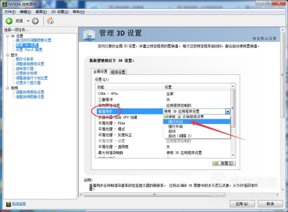Open 设置数字视频 tree link

point(27,73)
